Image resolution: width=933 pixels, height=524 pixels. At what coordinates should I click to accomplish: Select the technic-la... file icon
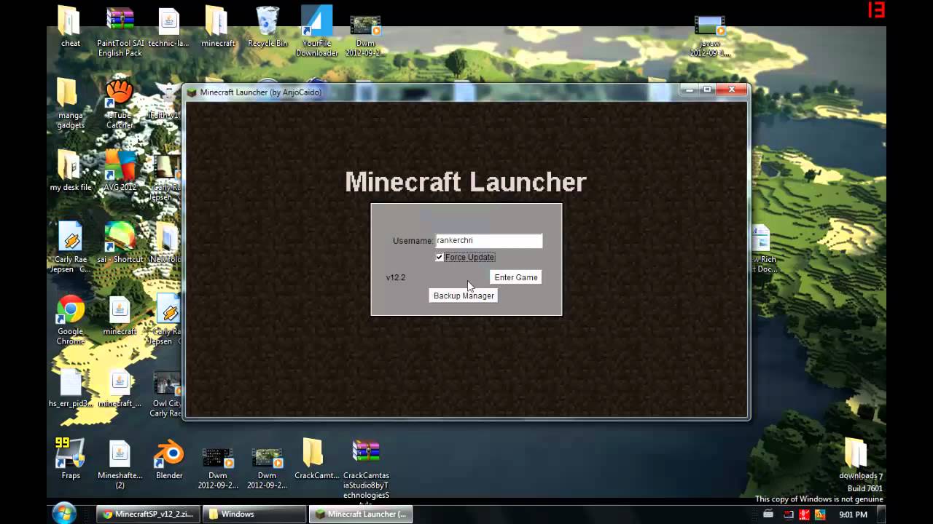[168, 26]
